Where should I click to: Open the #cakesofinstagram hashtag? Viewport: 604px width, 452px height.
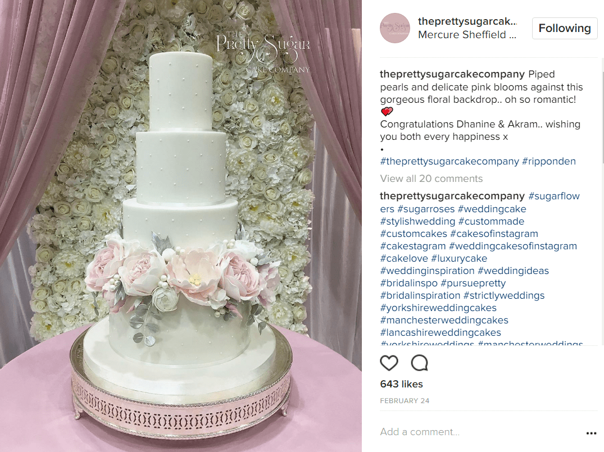tap(494, 234)
